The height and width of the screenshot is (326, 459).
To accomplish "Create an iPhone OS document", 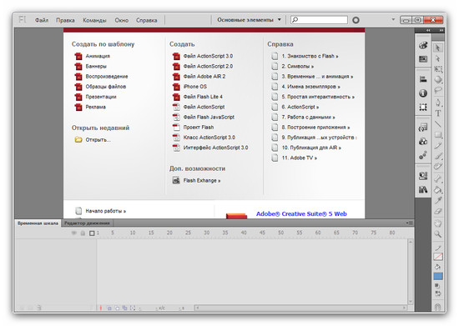I will [x=189, y=87].
